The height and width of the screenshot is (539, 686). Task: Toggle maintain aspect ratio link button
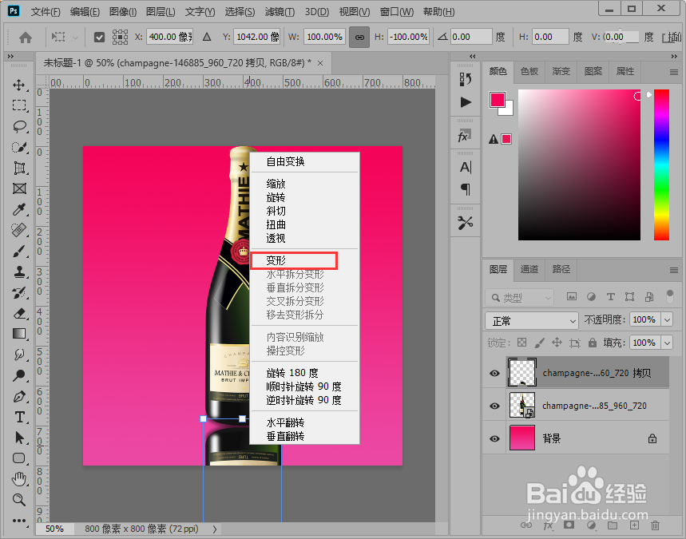click(x=359, y=38)
